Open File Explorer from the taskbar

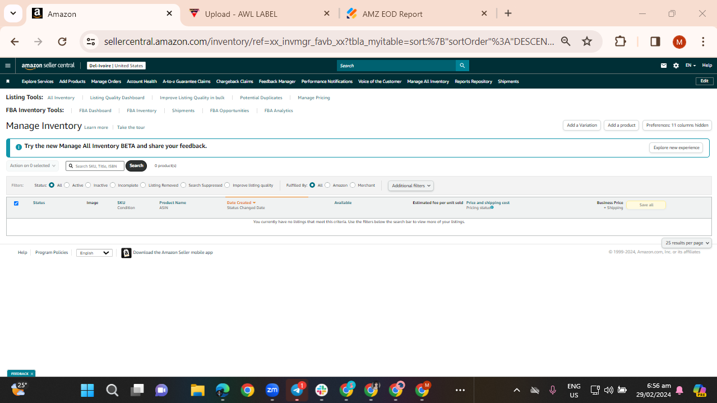coord(197,390)
